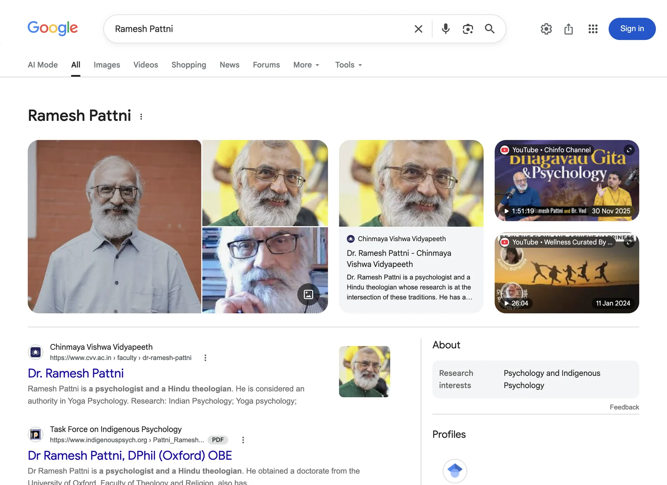Open photo above Chinmaya Vishwa Vidyapeeth card
Screen dimensions: 667x485
411,183
